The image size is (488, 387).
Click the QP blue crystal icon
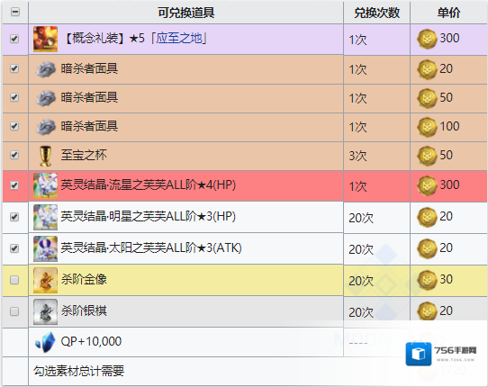pos(45,342)
